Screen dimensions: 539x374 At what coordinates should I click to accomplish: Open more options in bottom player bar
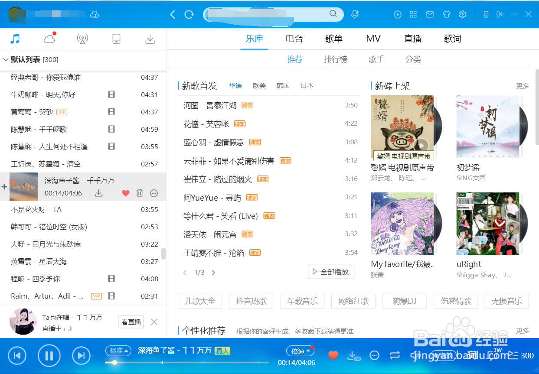374,355
